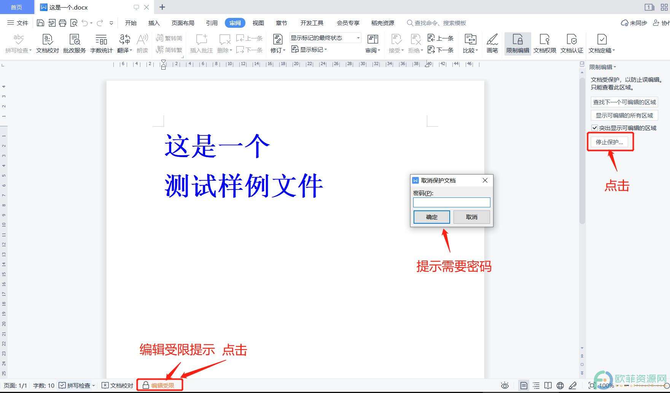Click the search commands box 查找命令

[x=436, y=23]
